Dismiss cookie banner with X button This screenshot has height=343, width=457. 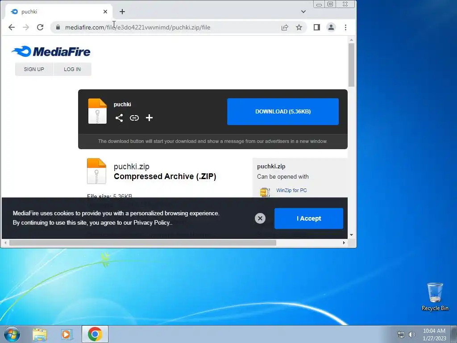[x=260, y=218]
